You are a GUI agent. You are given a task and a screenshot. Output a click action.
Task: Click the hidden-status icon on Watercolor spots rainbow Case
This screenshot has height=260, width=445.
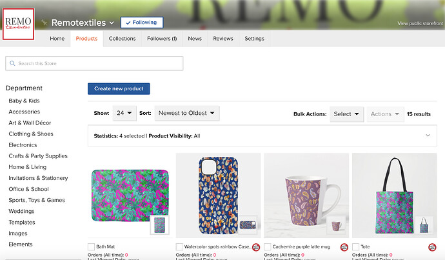pos(256,247)
